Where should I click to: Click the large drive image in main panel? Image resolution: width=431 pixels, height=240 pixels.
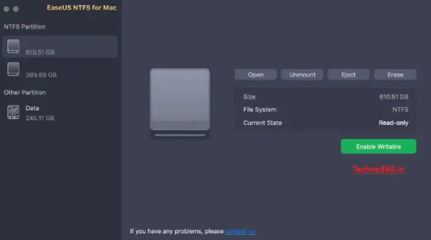[179, 100]
